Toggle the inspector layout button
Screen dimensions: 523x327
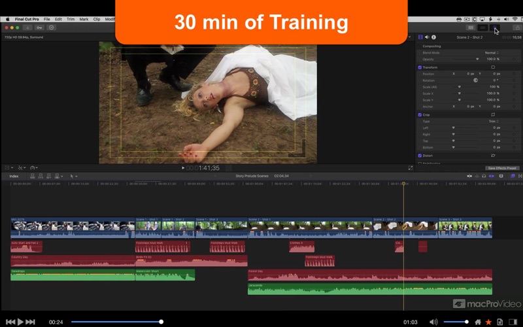(x=495, y=27)
